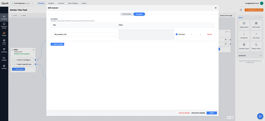The image size is (265, 121).
Task: Open the Feed section in the sidebar
Action: point(4,42)
